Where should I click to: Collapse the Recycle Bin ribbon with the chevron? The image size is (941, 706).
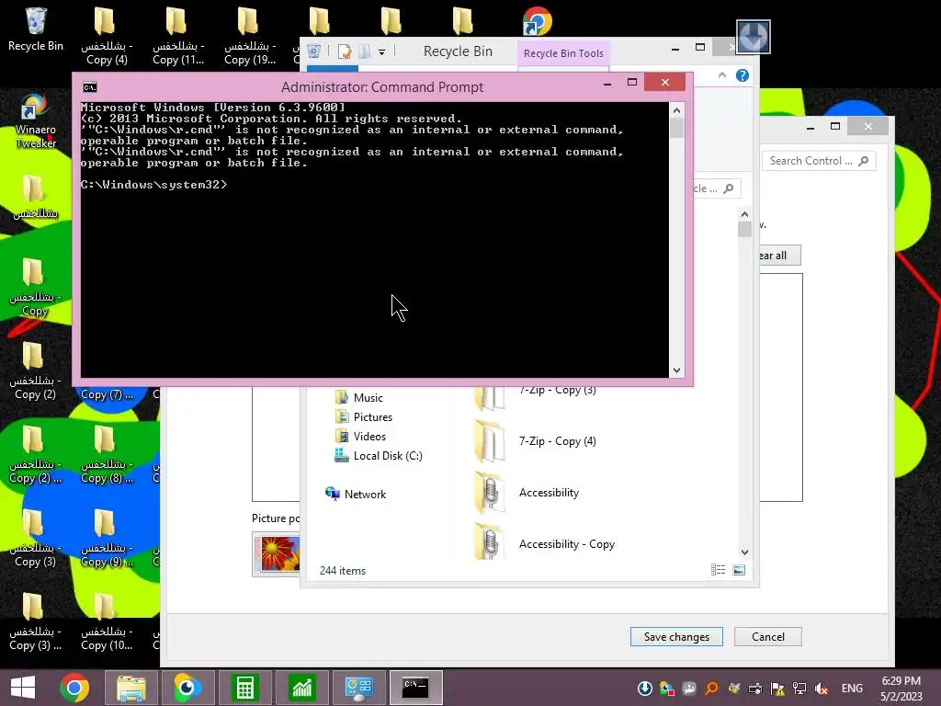tap(722, 75)
